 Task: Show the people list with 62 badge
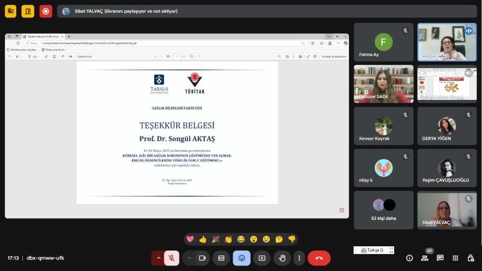pyautogui.click(x=425, y=258)
